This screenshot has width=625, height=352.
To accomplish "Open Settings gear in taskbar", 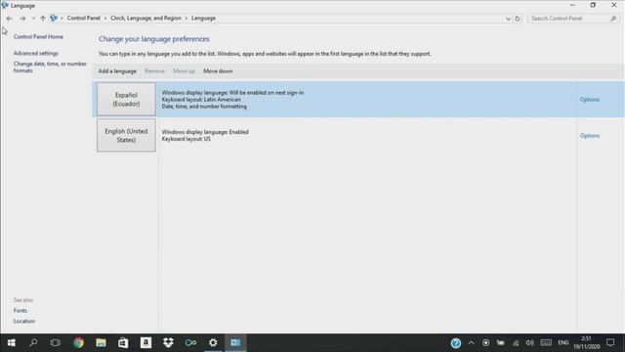I will tap(213, 343).
